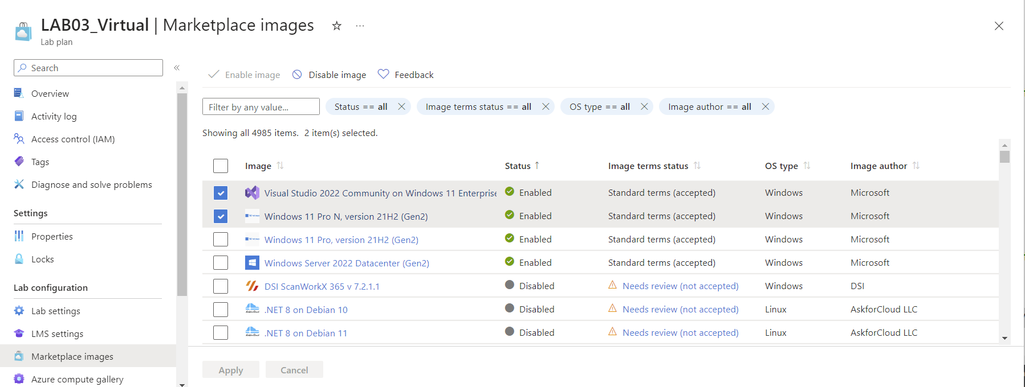Favorite this page with the star icon
This screenshot has height=387, width=1025.
tap(337, 26)
